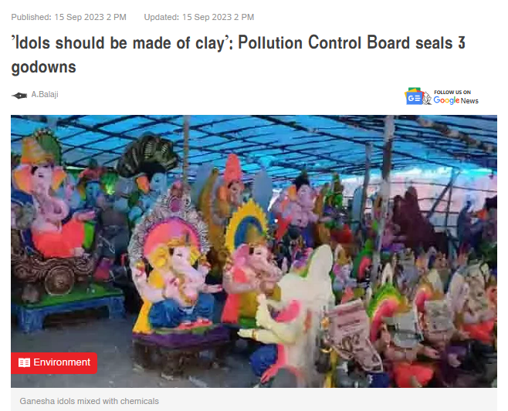Click the sketch emblem beside the GE icon
Viewport: 508px width, 411px height.
tap(428, 98)
